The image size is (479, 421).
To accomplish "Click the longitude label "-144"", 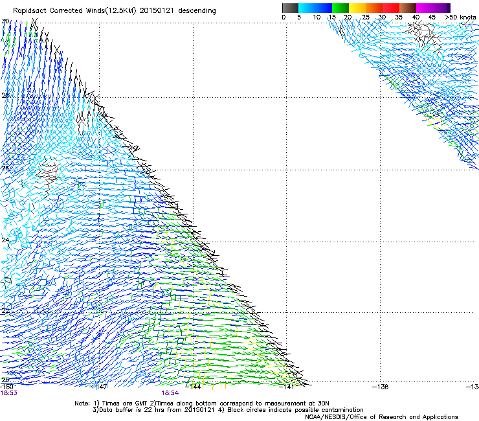I will coord(194,387).
